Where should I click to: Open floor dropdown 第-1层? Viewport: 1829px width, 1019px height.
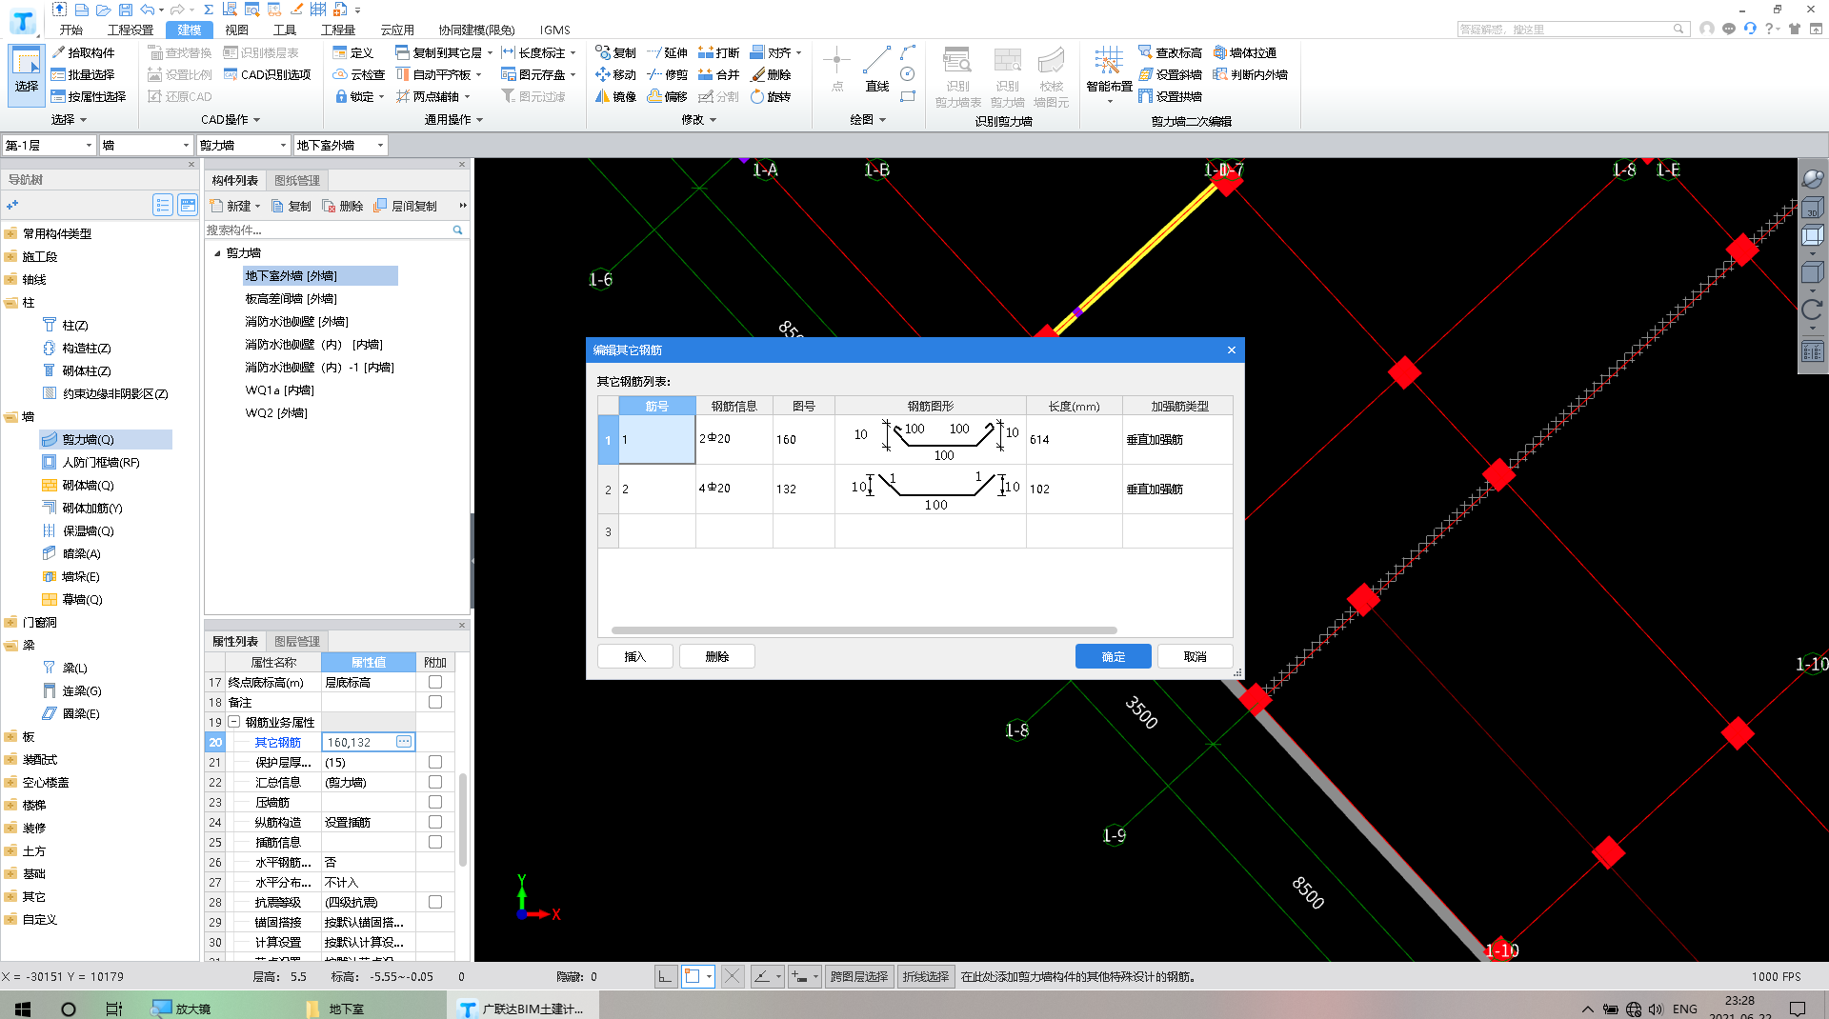click(x=50, y=145)
